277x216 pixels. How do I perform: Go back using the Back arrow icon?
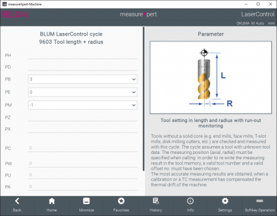tap(17, 201)
